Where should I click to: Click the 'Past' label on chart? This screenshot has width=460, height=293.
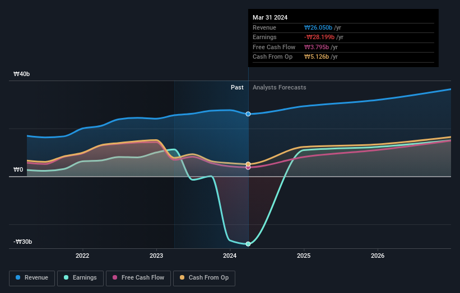[x=237, y=88]
